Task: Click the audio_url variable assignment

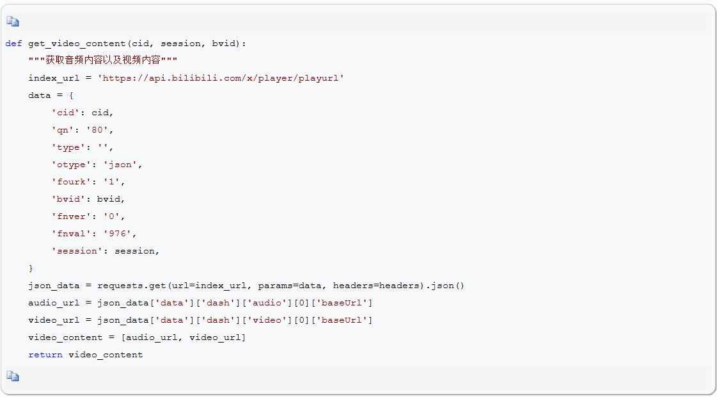Action: 200,303
